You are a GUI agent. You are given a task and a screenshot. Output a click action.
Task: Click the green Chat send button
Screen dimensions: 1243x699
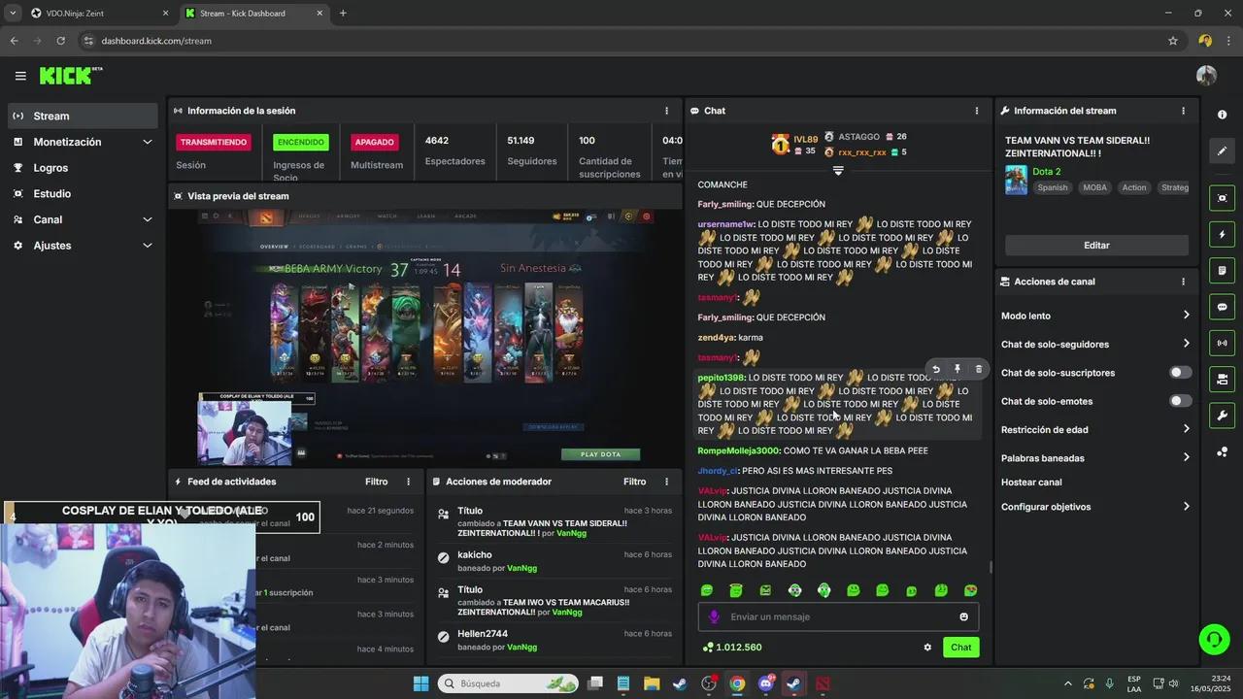pos(960,648)
